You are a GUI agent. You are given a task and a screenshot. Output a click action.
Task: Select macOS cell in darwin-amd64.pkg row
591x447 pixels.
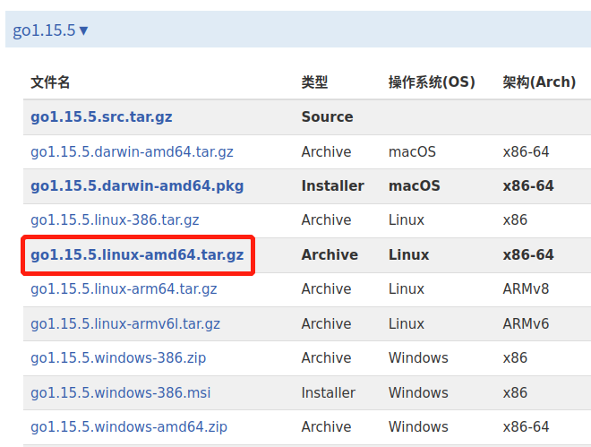(x=415, y=186)
